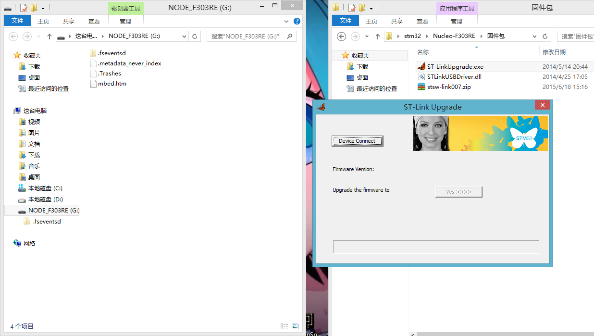Open the 主页 tab in NODE_F303RE window

click(x=43, y=21)
